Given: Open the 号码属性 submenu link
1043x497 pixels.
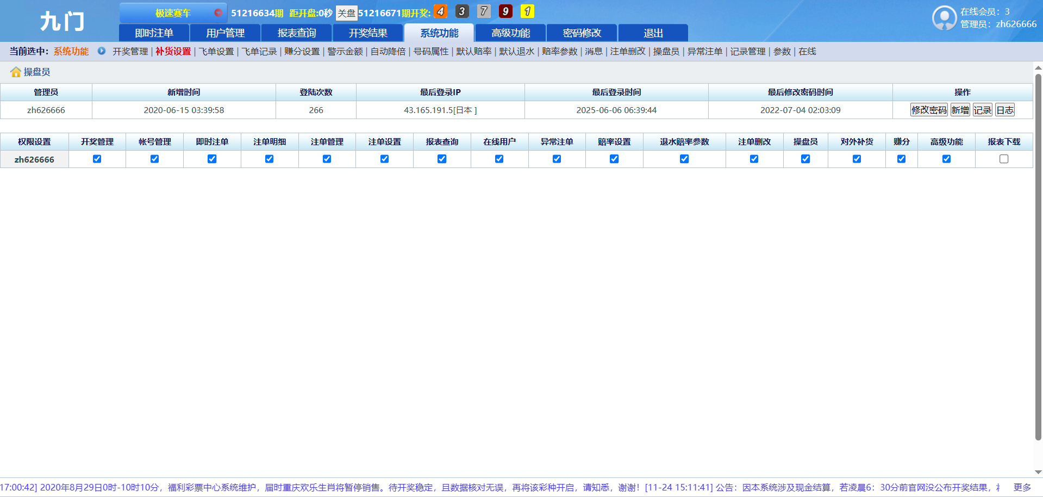Looking at the screenshot, I should click(431, 51).
